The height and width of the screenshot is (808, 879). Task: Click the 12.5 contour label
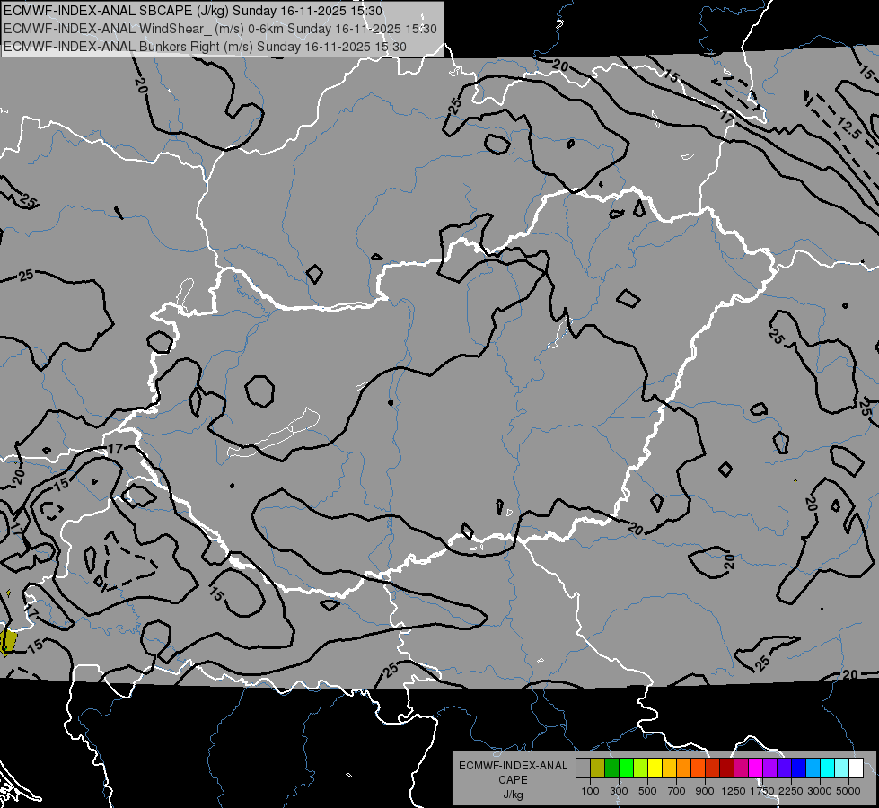(848, 129)
